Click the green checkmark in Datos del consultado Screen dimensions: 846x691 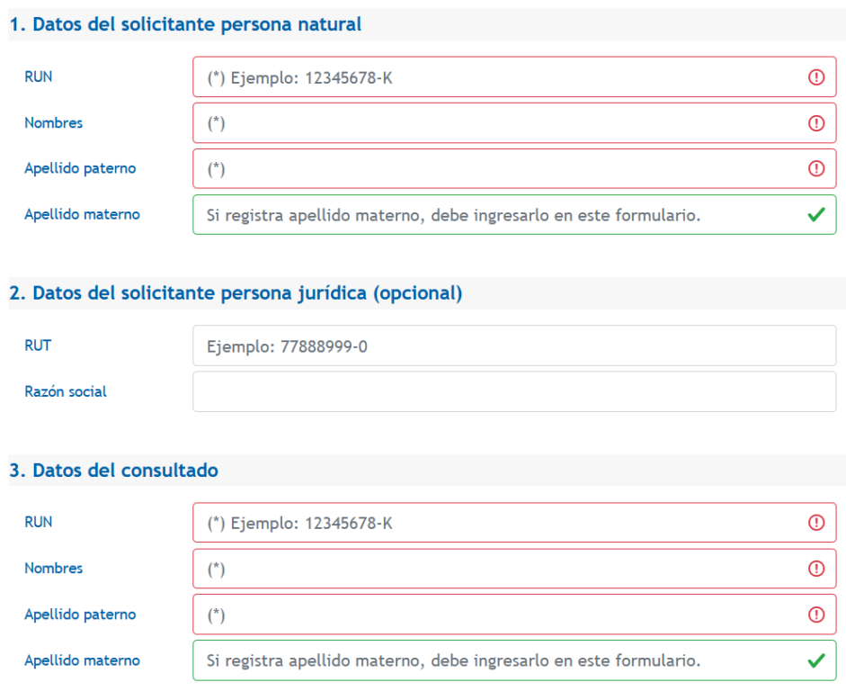tap(816, 660)
